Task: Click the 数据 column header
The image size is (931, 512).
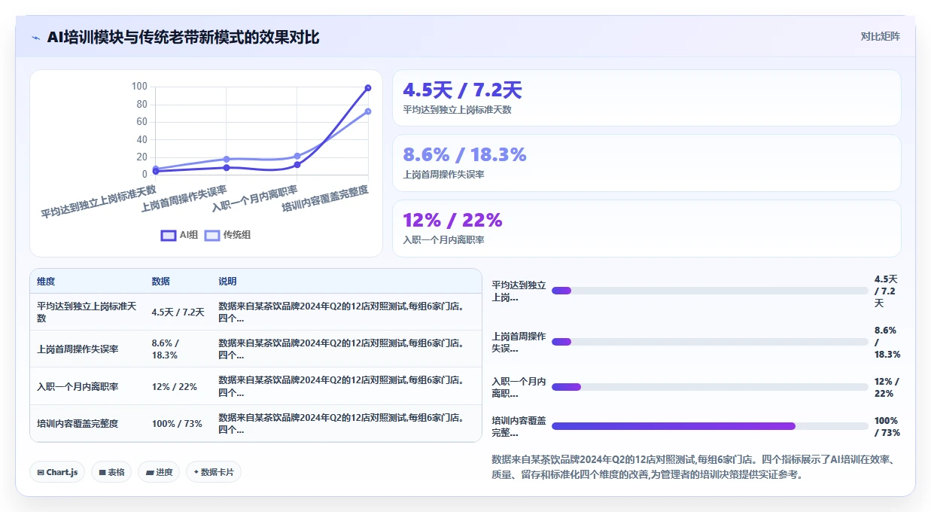Action: tap(161, 282)
